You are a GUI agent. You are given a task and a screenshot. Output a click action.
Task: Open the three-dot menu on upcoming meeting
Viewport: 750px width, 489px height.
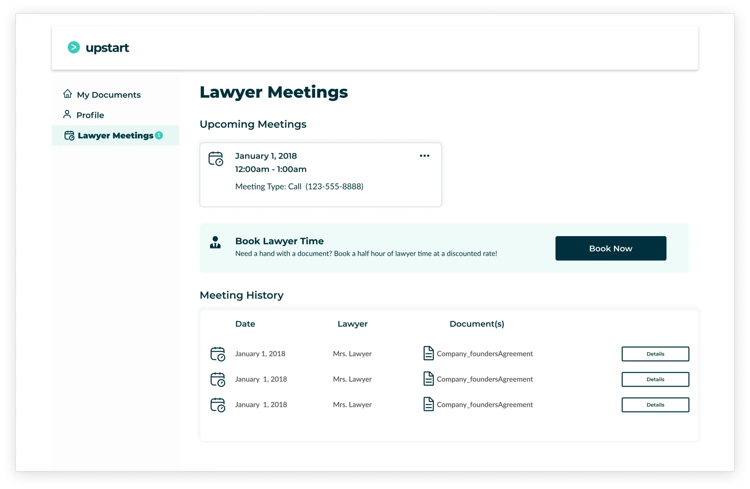[424, 156]
